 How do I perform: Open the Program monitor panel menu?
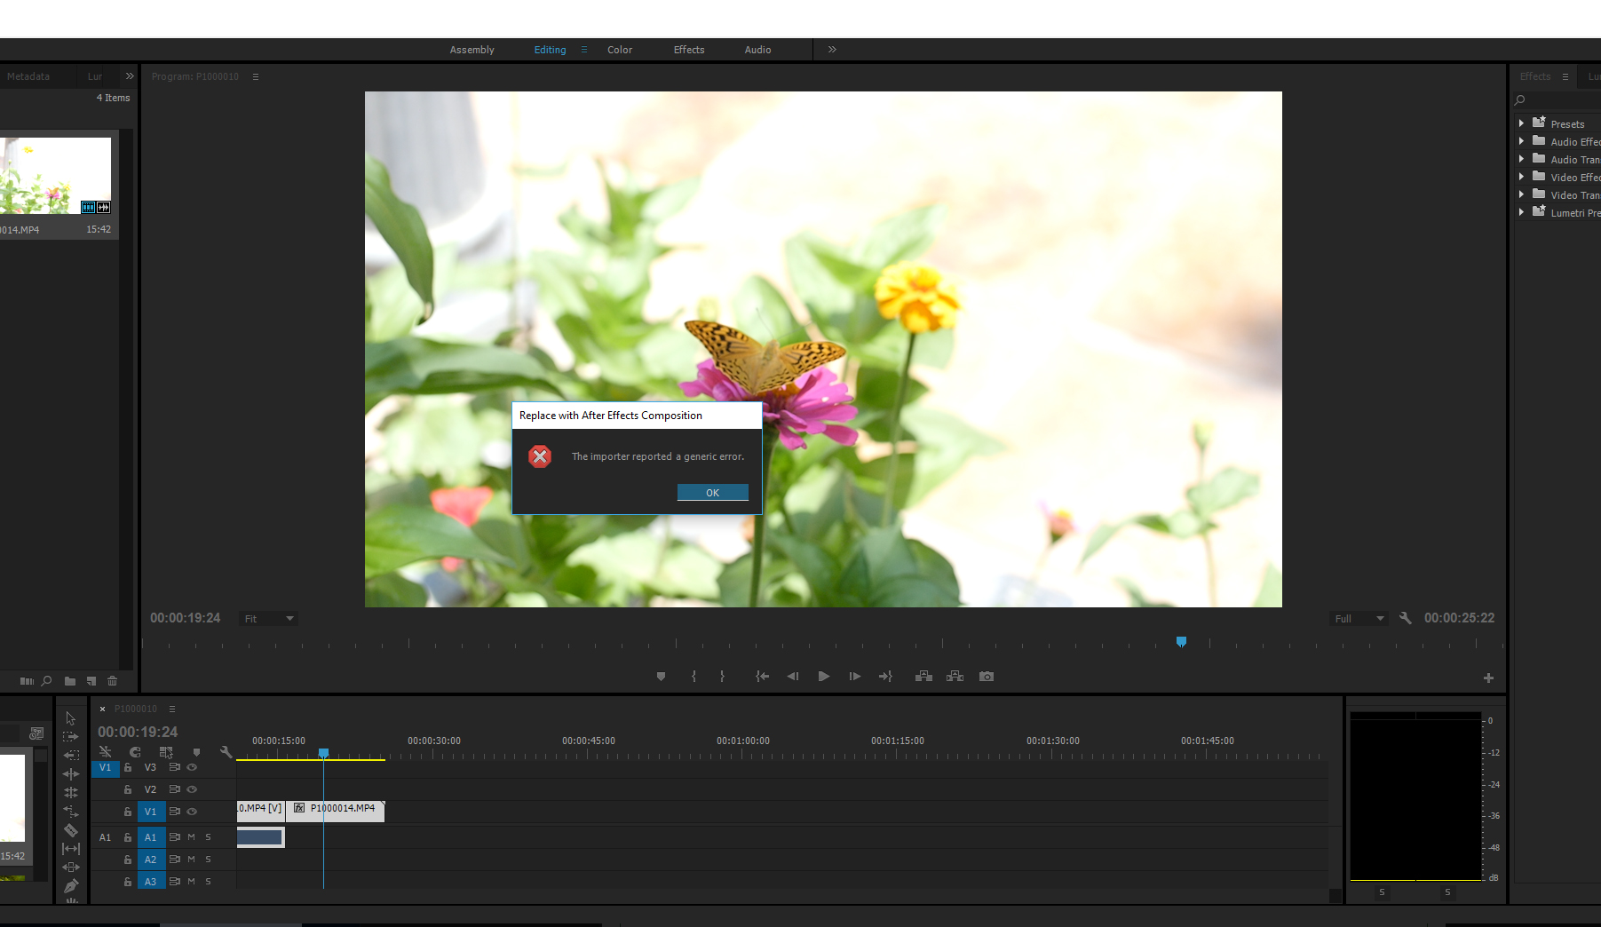click(x=256, y=76)
